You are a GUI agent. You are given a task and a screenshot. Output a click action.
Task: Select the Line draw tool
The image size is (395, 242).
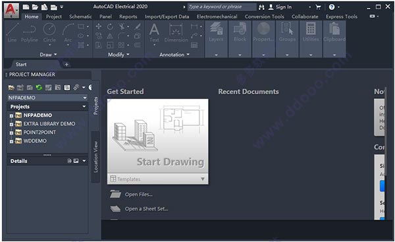(x=12, y=32)
